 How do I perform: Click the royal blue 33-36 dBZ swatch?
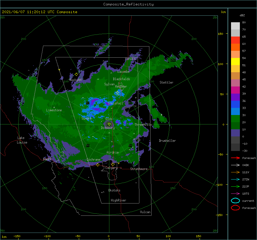(235, 104)
